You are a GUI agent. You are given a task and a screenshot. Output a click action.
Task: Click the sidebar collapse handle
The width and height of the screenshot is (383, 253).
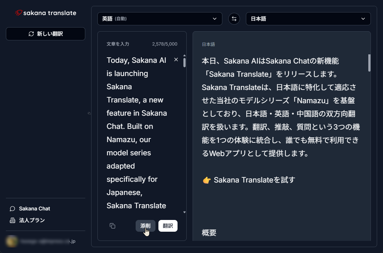tap(89, 113)
